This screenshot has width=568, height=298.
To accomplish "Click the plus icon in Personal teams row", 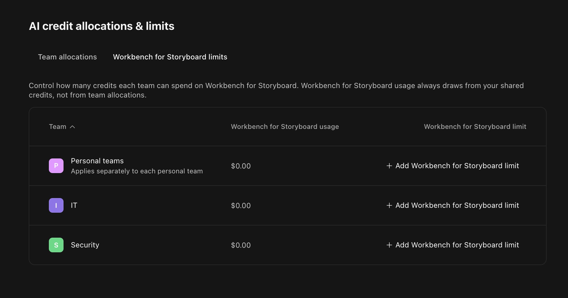I will (389, 166).
